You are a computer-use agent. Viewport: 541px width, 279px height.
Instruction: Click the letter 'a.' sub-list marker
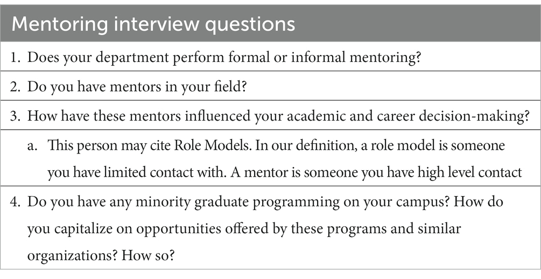[x=33, y=146]
